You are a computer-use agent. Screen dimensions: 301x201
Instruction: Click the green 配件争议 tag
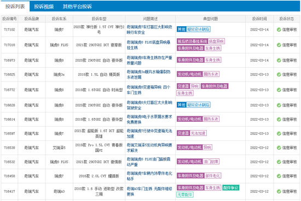tap(231, 187)
